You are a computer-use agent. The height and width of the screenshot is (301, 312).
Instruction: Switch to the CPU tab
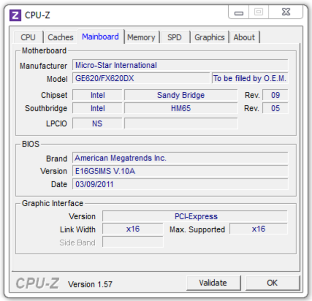[x=28, y=37]
